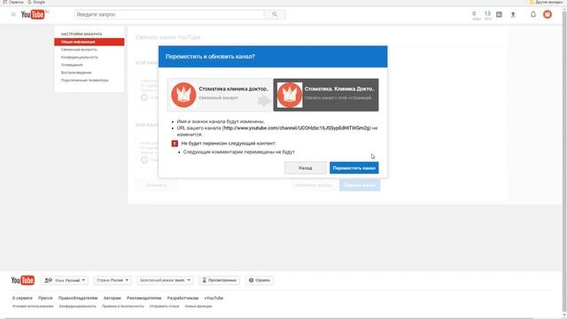The width and height of the screenshot is (567, 319).
Task: Open the 'Разработчикам' footer link
Action: click(x=183, y=298)
